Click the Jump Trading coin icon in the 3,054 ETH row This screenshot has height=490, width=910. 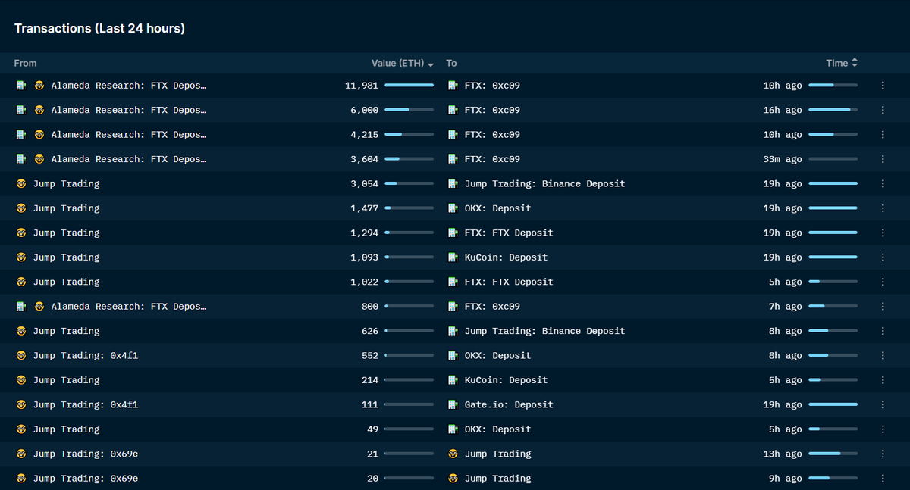click(x=21, y=183)
